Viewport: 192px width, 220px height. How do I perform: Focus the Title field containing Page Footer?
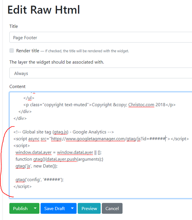pos(101,37)
